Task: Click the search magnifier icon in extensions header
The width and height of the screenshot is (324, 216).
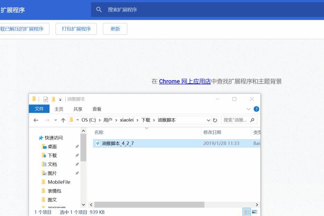Action: [99, 10]
